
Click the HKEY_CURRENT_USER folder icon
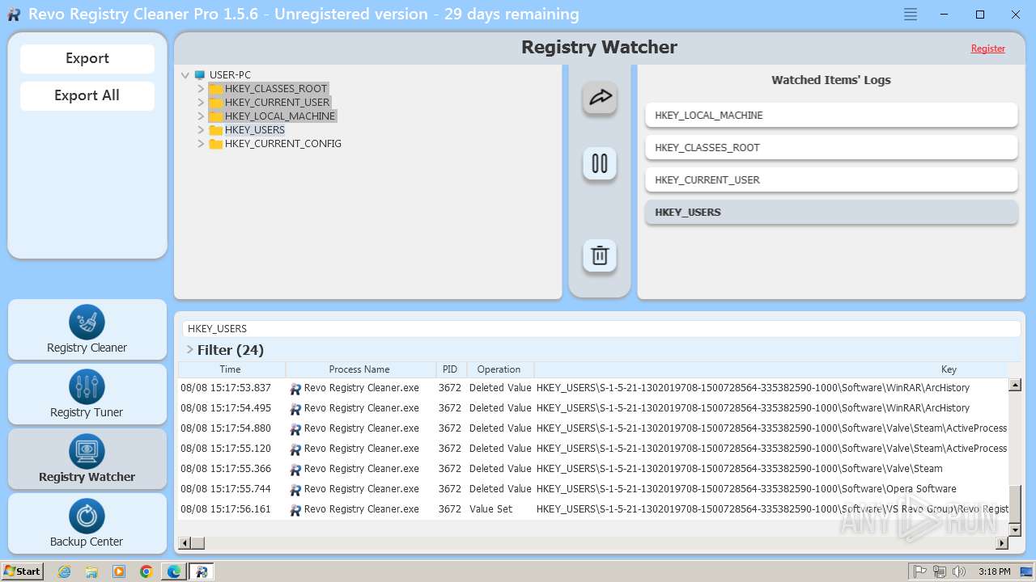tap(215, 103)
